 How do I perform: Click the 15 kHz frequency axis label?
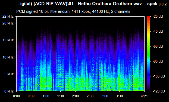click(8, 40)
